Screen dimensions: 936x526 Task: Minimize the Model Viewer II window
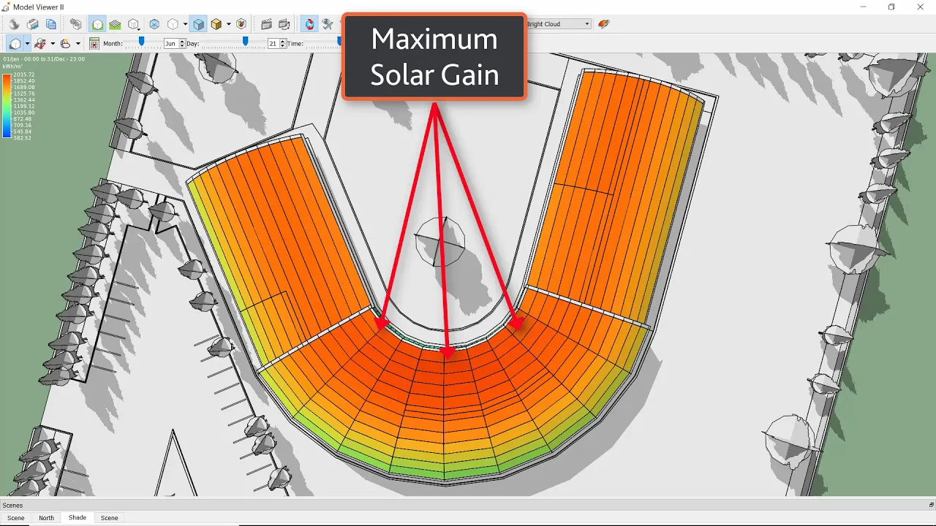coord(864,7)
